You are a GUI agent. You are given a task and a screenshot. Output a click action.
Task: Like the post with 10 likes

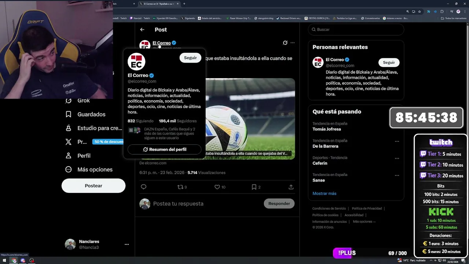[220, 187]
